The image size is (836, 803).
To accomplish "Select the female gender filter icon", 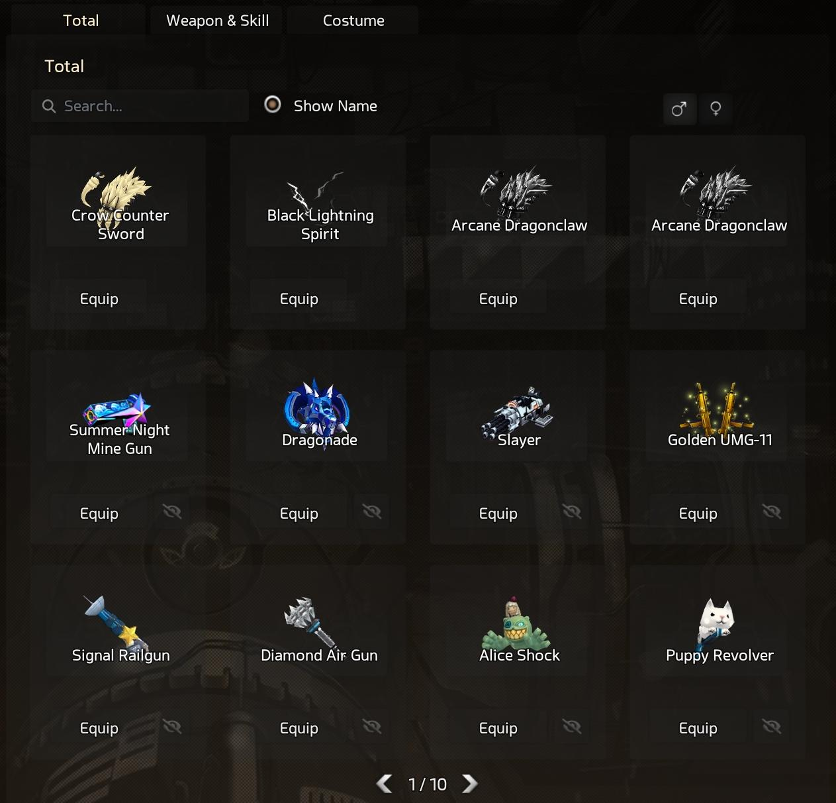I will click(x=716, y=109).
